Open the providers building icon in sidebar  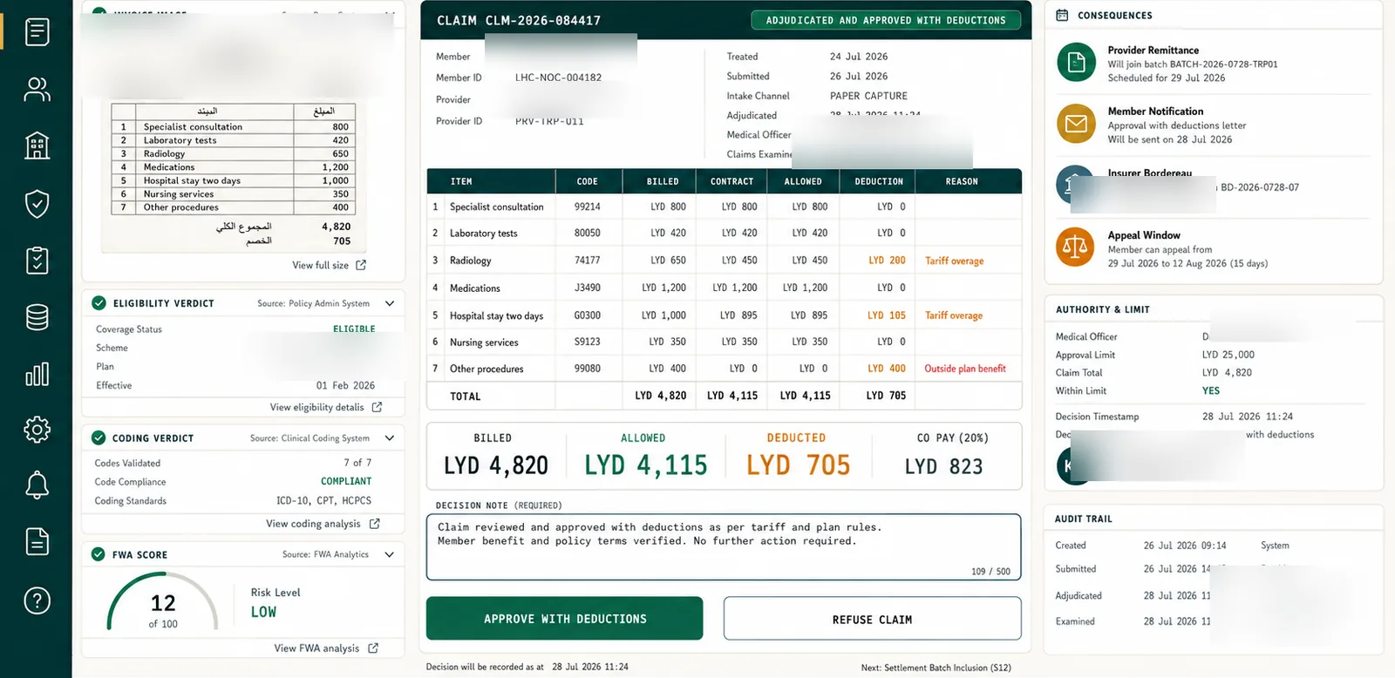(x=37, y=146)
